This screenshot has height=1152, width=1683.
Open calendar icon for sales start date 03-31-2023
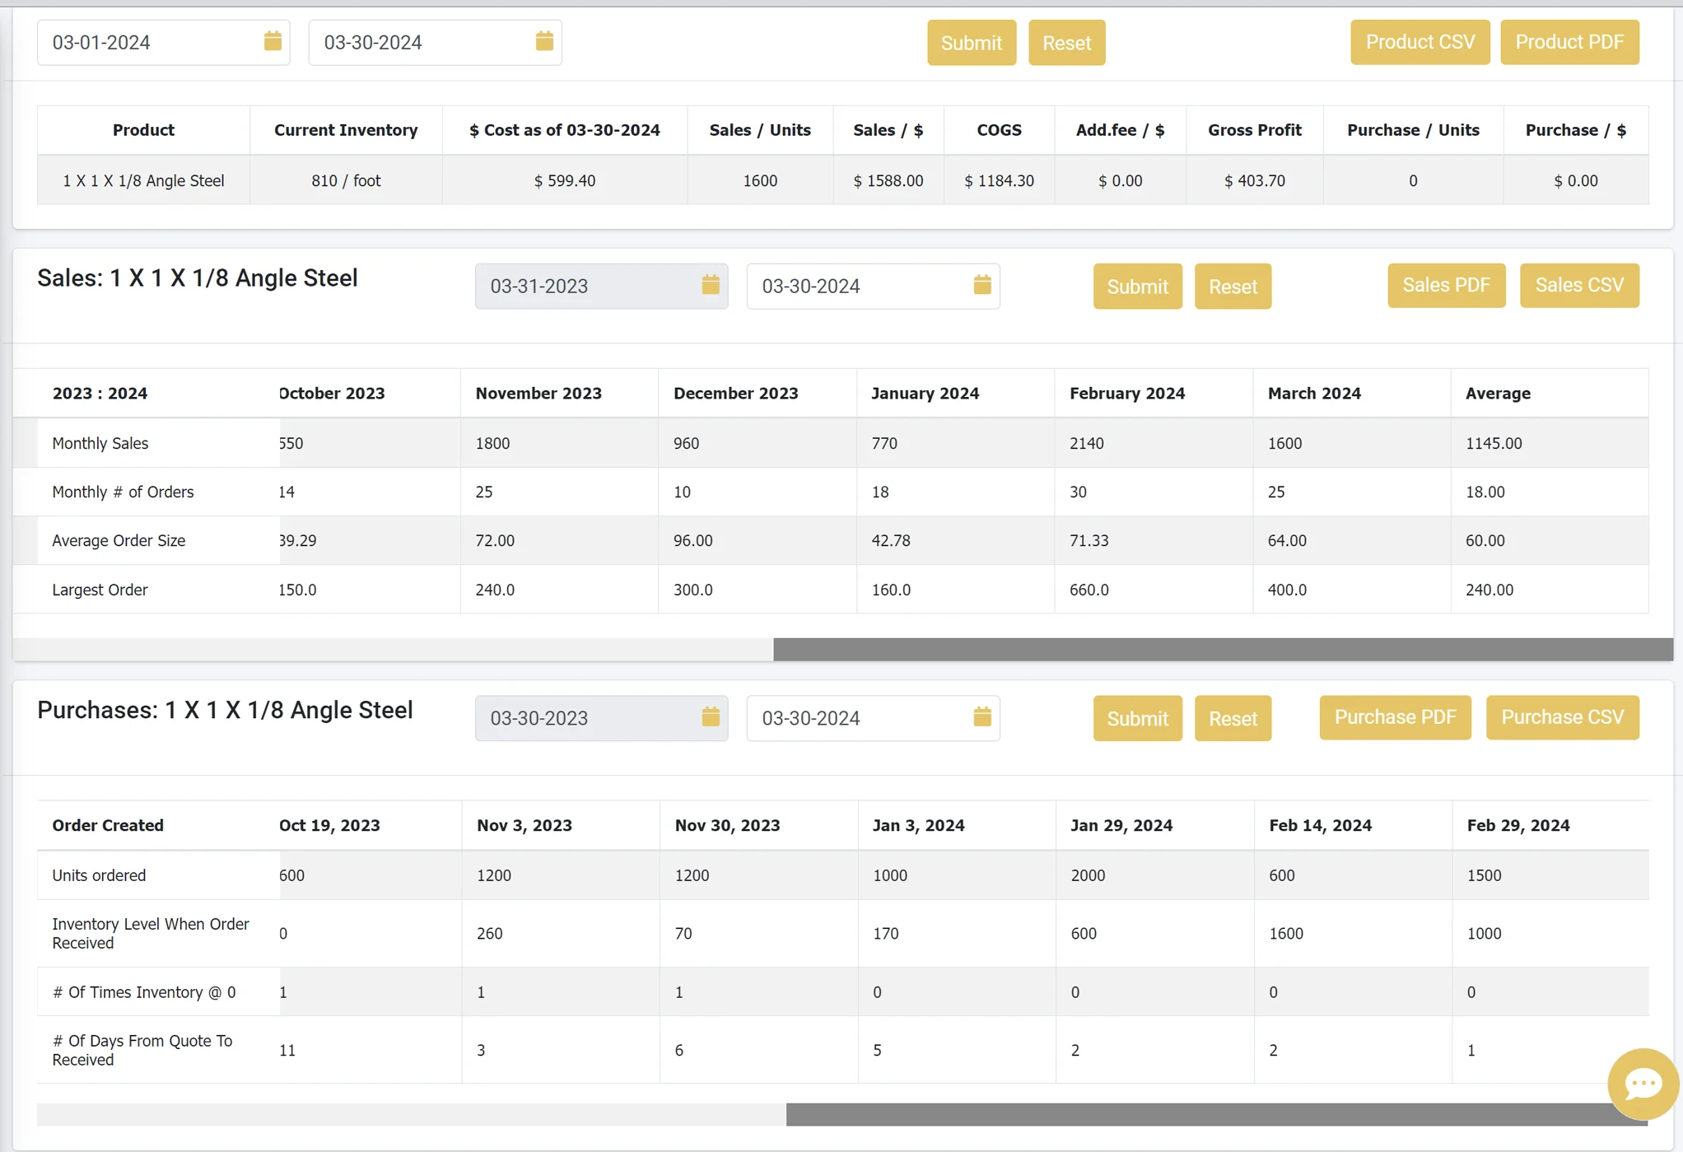711,285
